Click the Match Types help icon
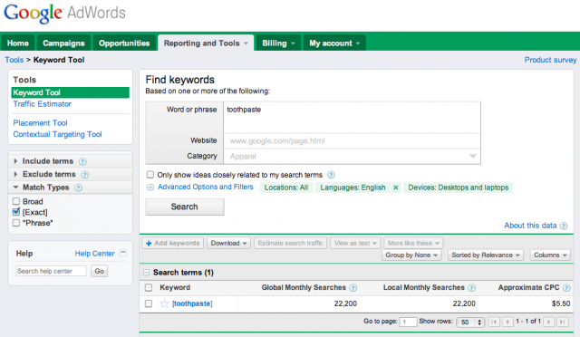580x337 pixels. pyautogui.click(x=78, y=188)
